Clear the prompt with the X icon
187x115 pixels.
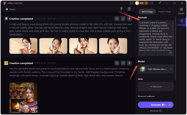pyautogui.click(x=171, y=53)
